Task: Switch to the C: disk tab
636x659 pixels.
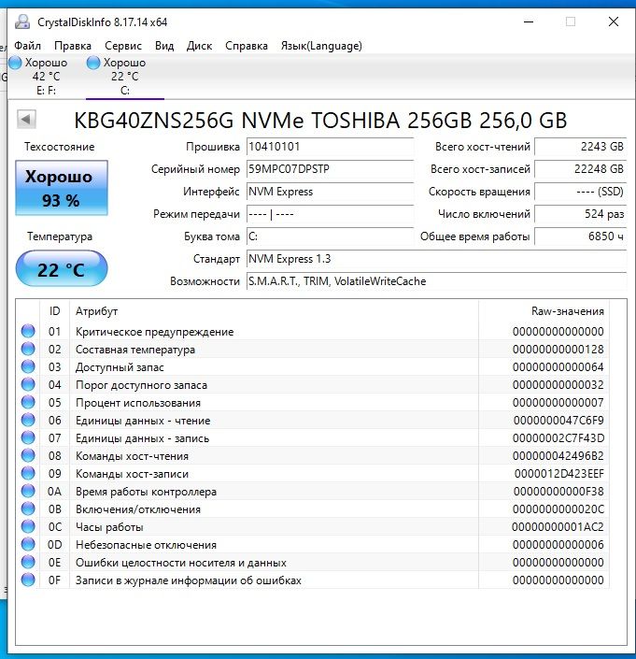Action: pyautogui.click(x=125, y=76)
